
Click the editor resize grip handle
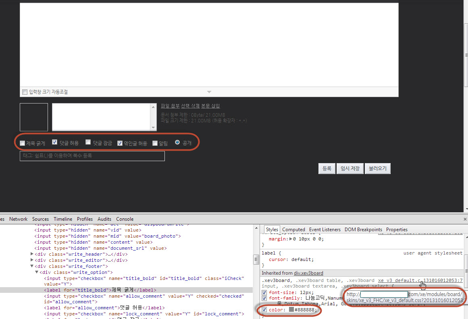[209, 92]
